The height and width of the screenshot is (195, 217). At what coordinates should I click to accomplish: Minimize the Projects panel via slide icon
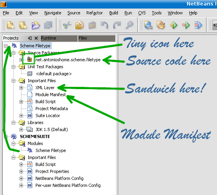pyautogui.click(x=30, y=38)
